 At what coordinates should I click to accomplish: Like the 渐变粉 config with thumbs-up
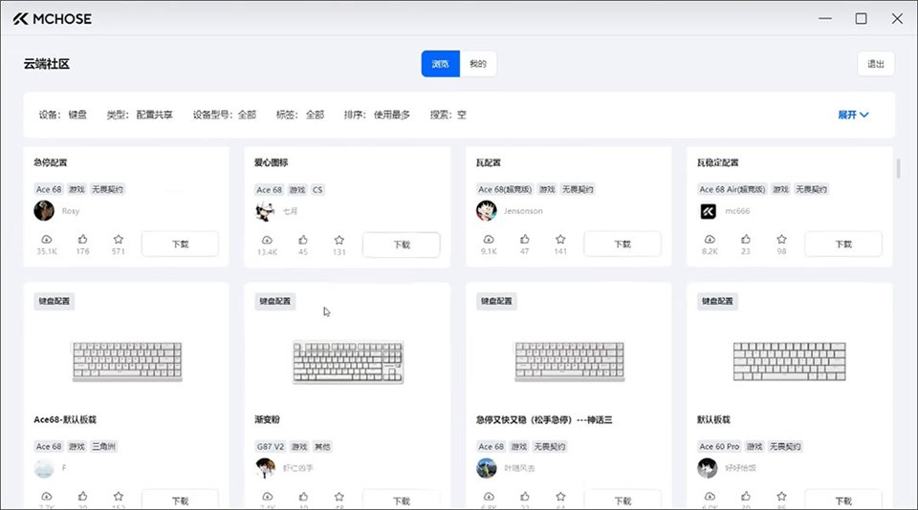coord(303,497)
